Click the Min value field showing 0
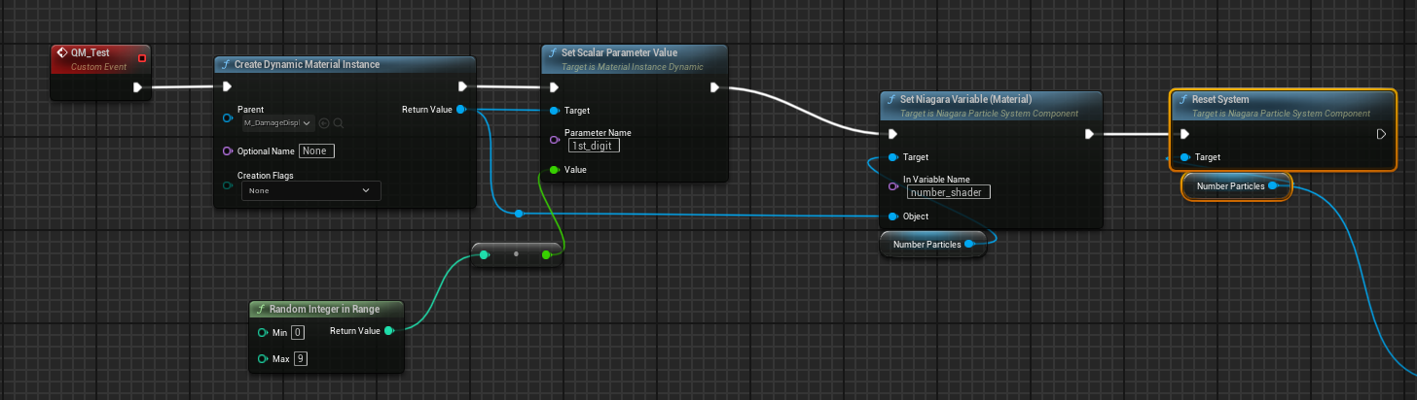The height and width of the screenshot is (400, 1417). click(298, 332)
